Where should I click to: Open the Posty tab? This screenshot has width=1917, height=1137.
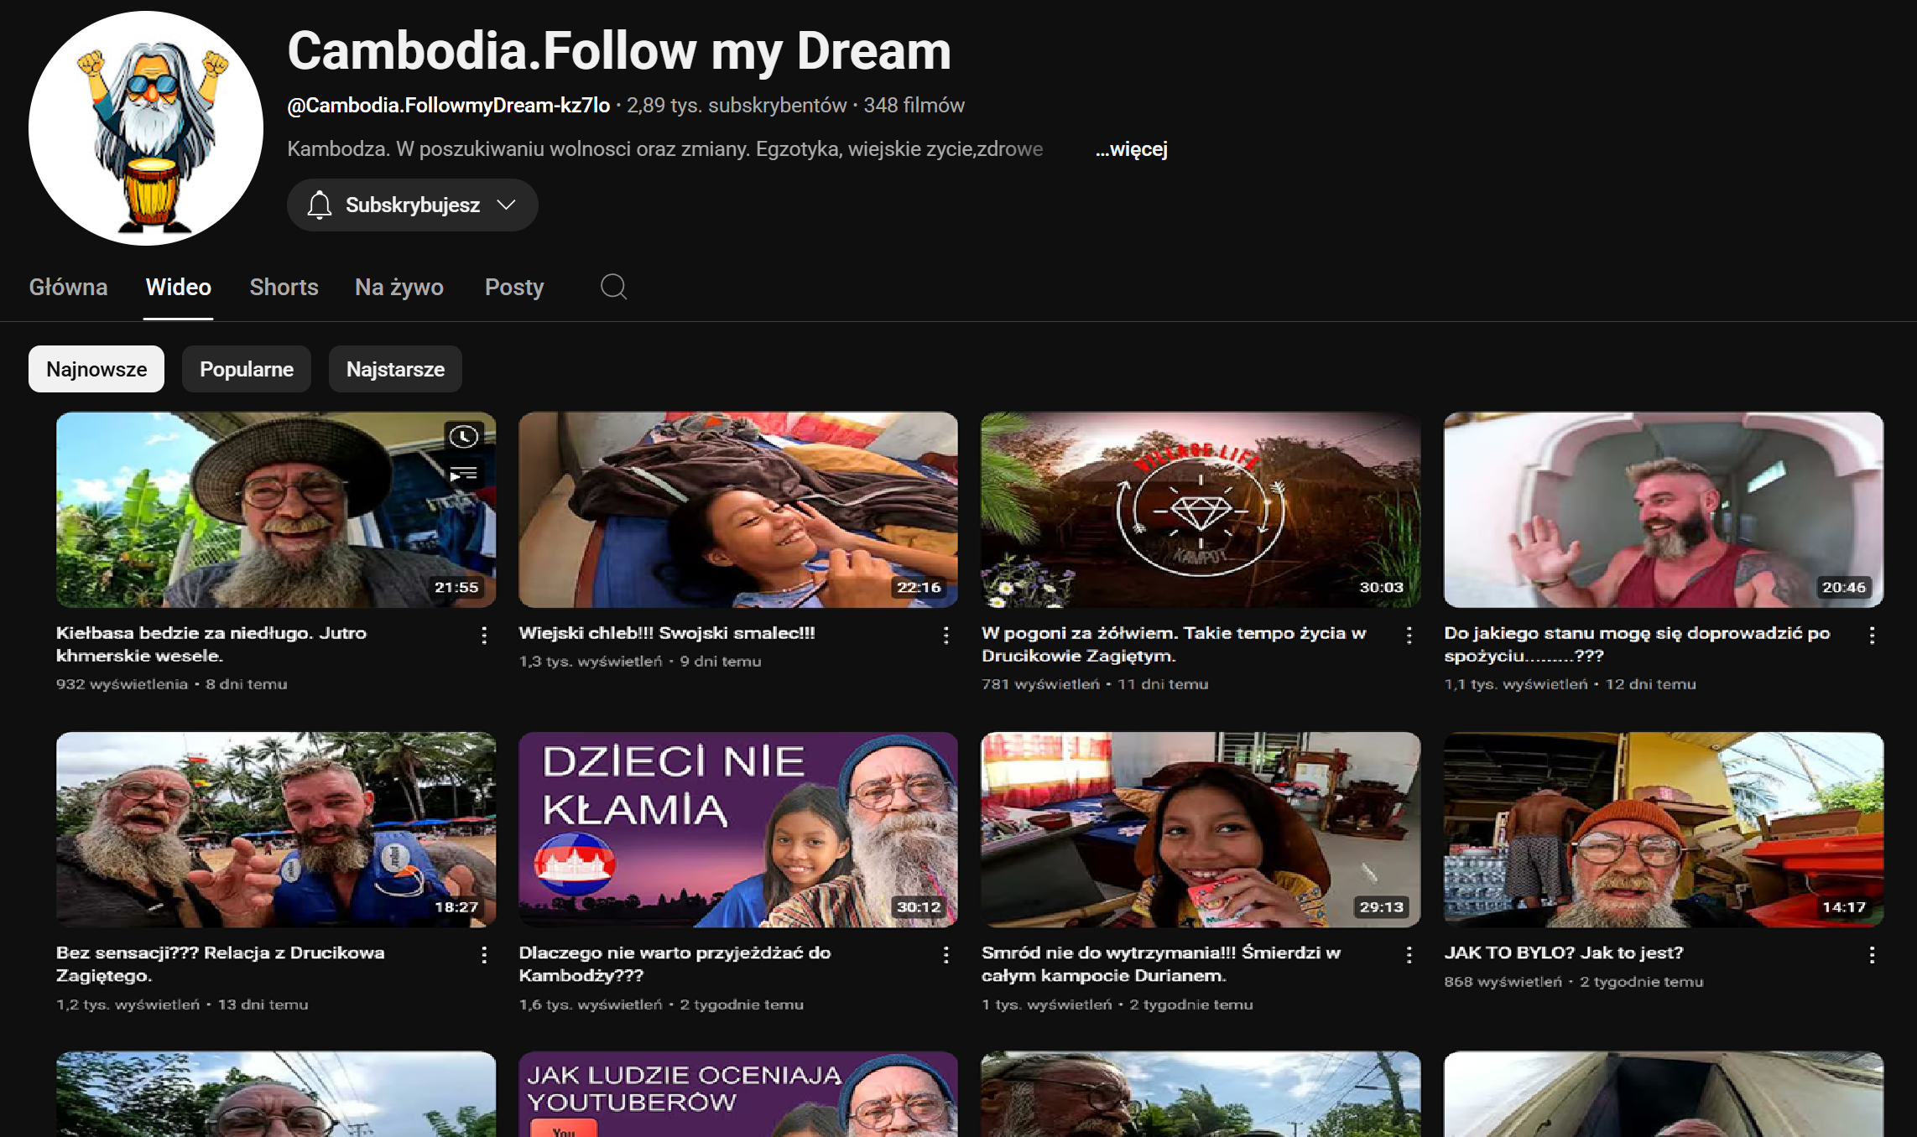[513, 287]
